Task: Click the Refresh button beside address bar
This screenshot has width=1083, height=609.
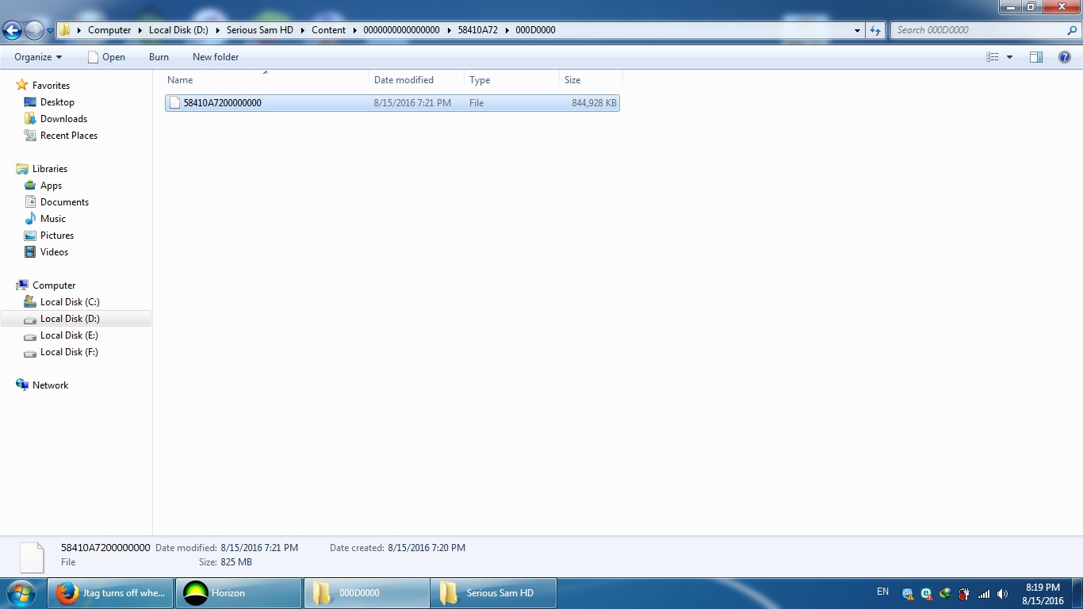Action: click(875, 30)
